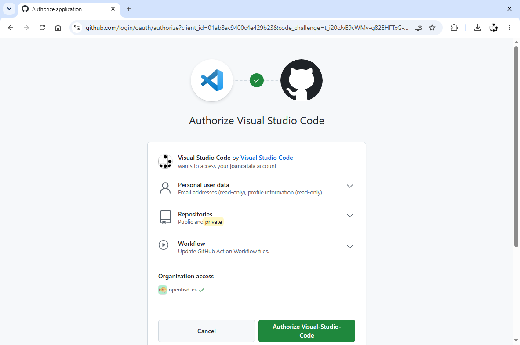Open the browser Downloads icon
This screenshot has width=520, height=345.
click(x=477, y=28)
